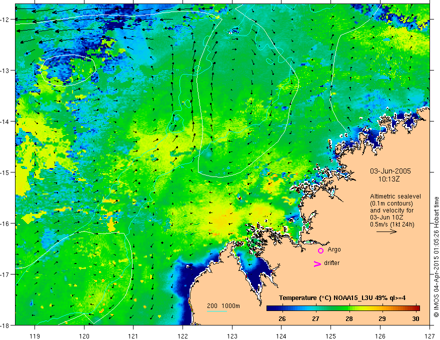
Task: Click the drifter legend text label
Action: pyautogui.click(x=331, y=263)
